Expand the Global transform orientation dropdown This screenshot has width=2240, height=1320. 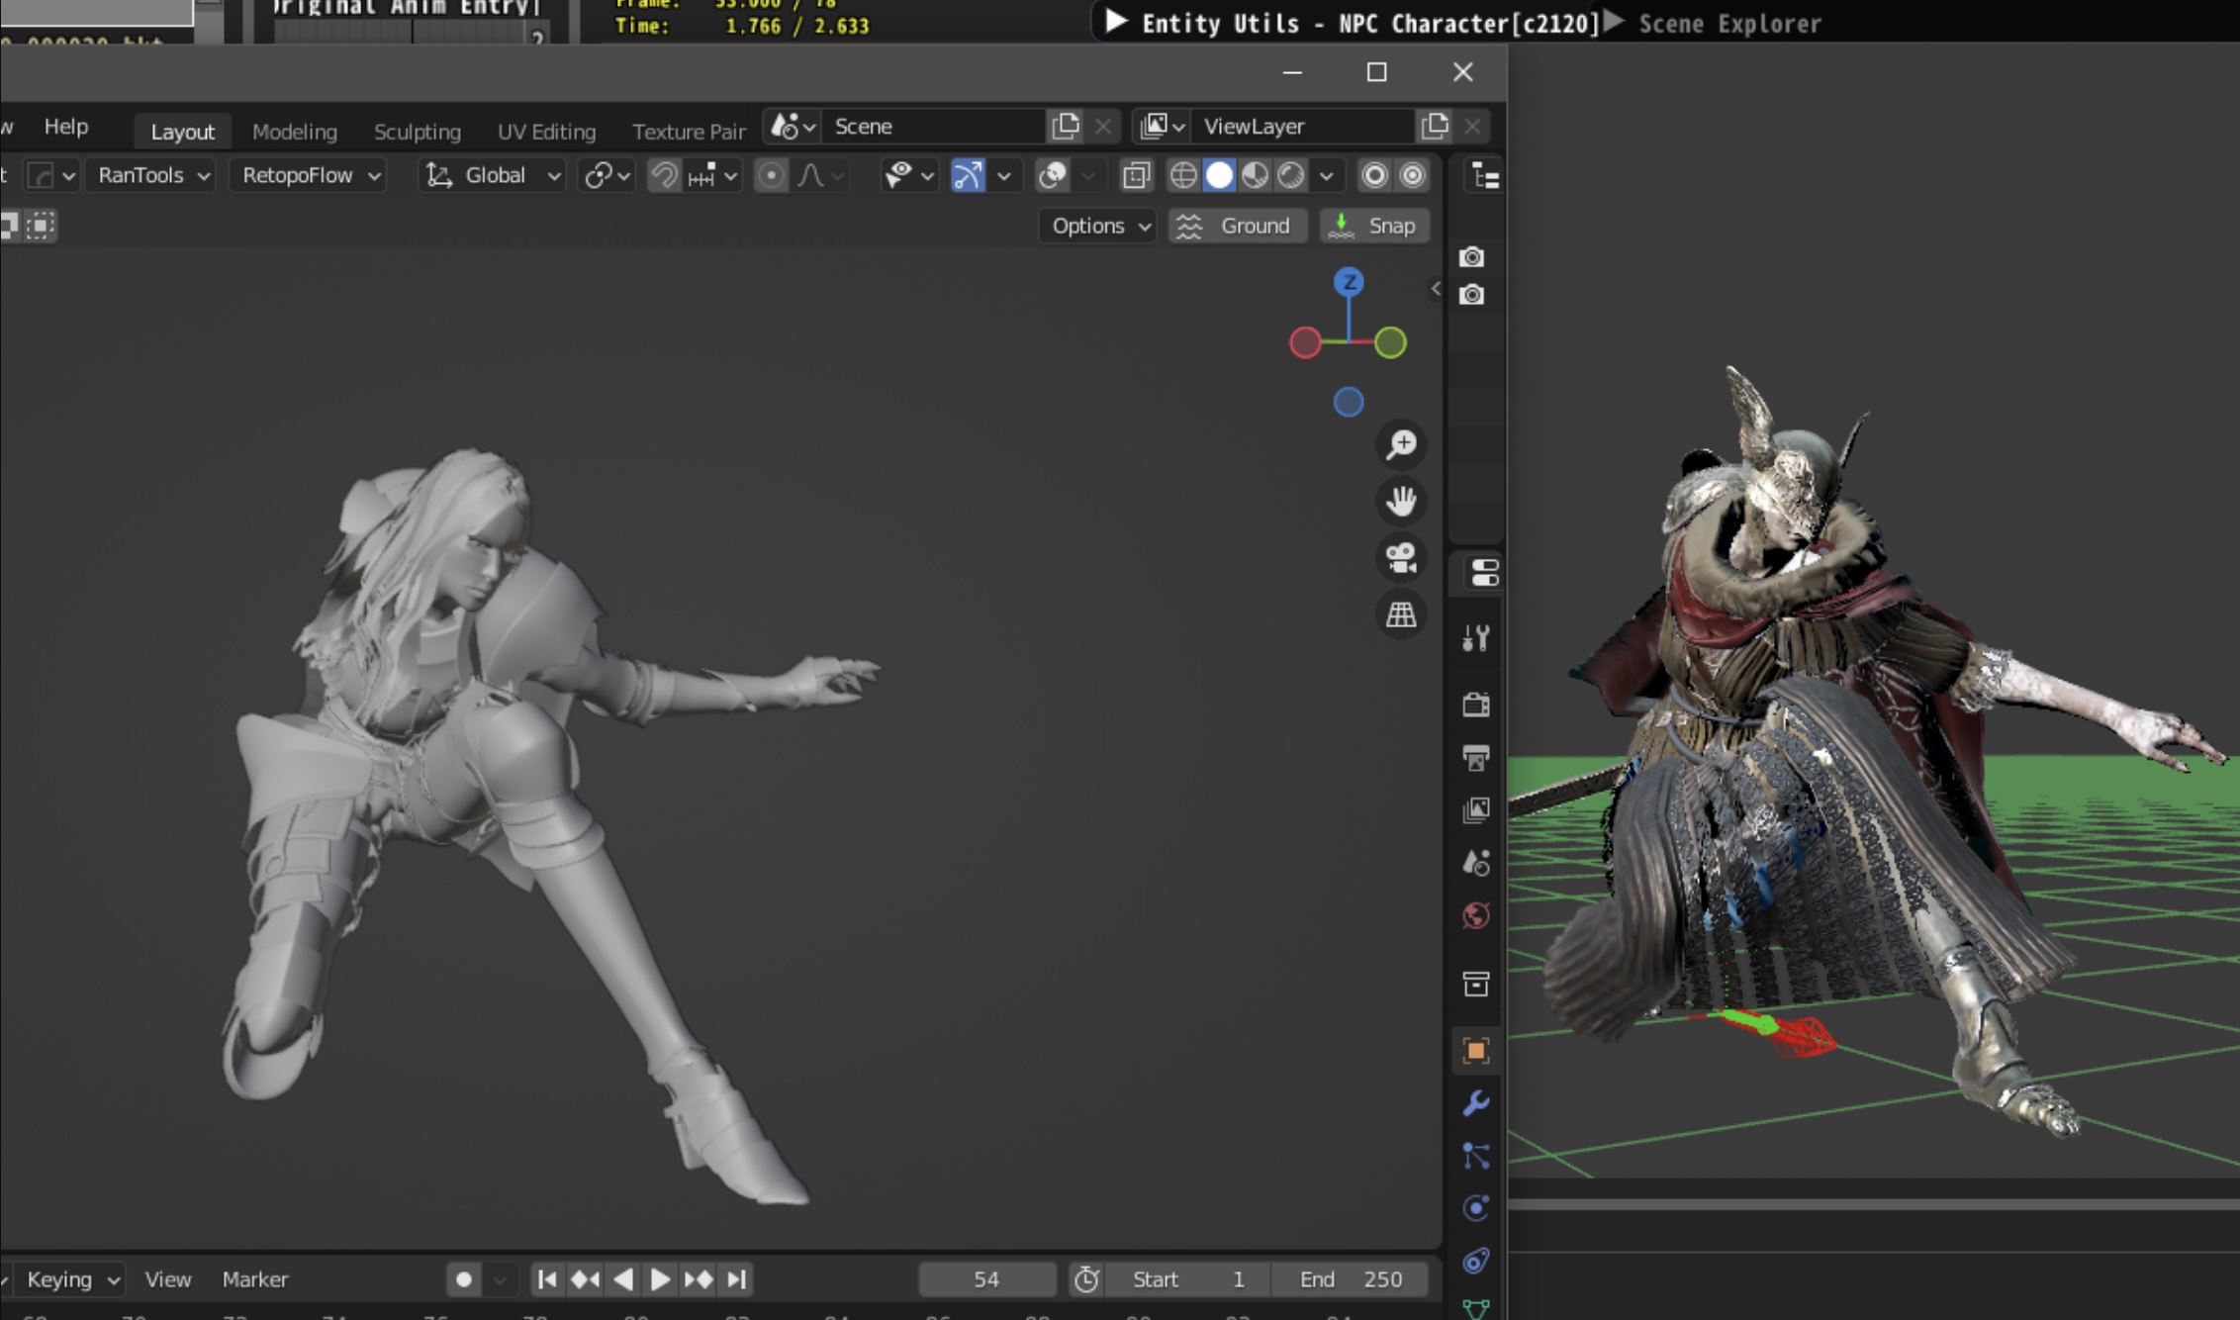tap(492, 176)
